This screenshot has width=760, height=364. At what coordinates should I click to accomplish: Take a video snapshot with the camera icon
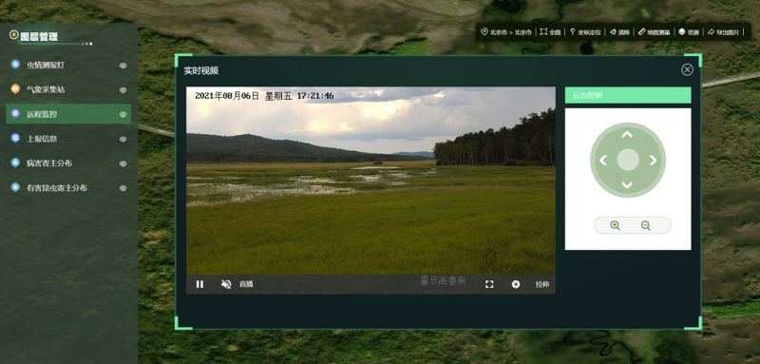tap(516, 284)
